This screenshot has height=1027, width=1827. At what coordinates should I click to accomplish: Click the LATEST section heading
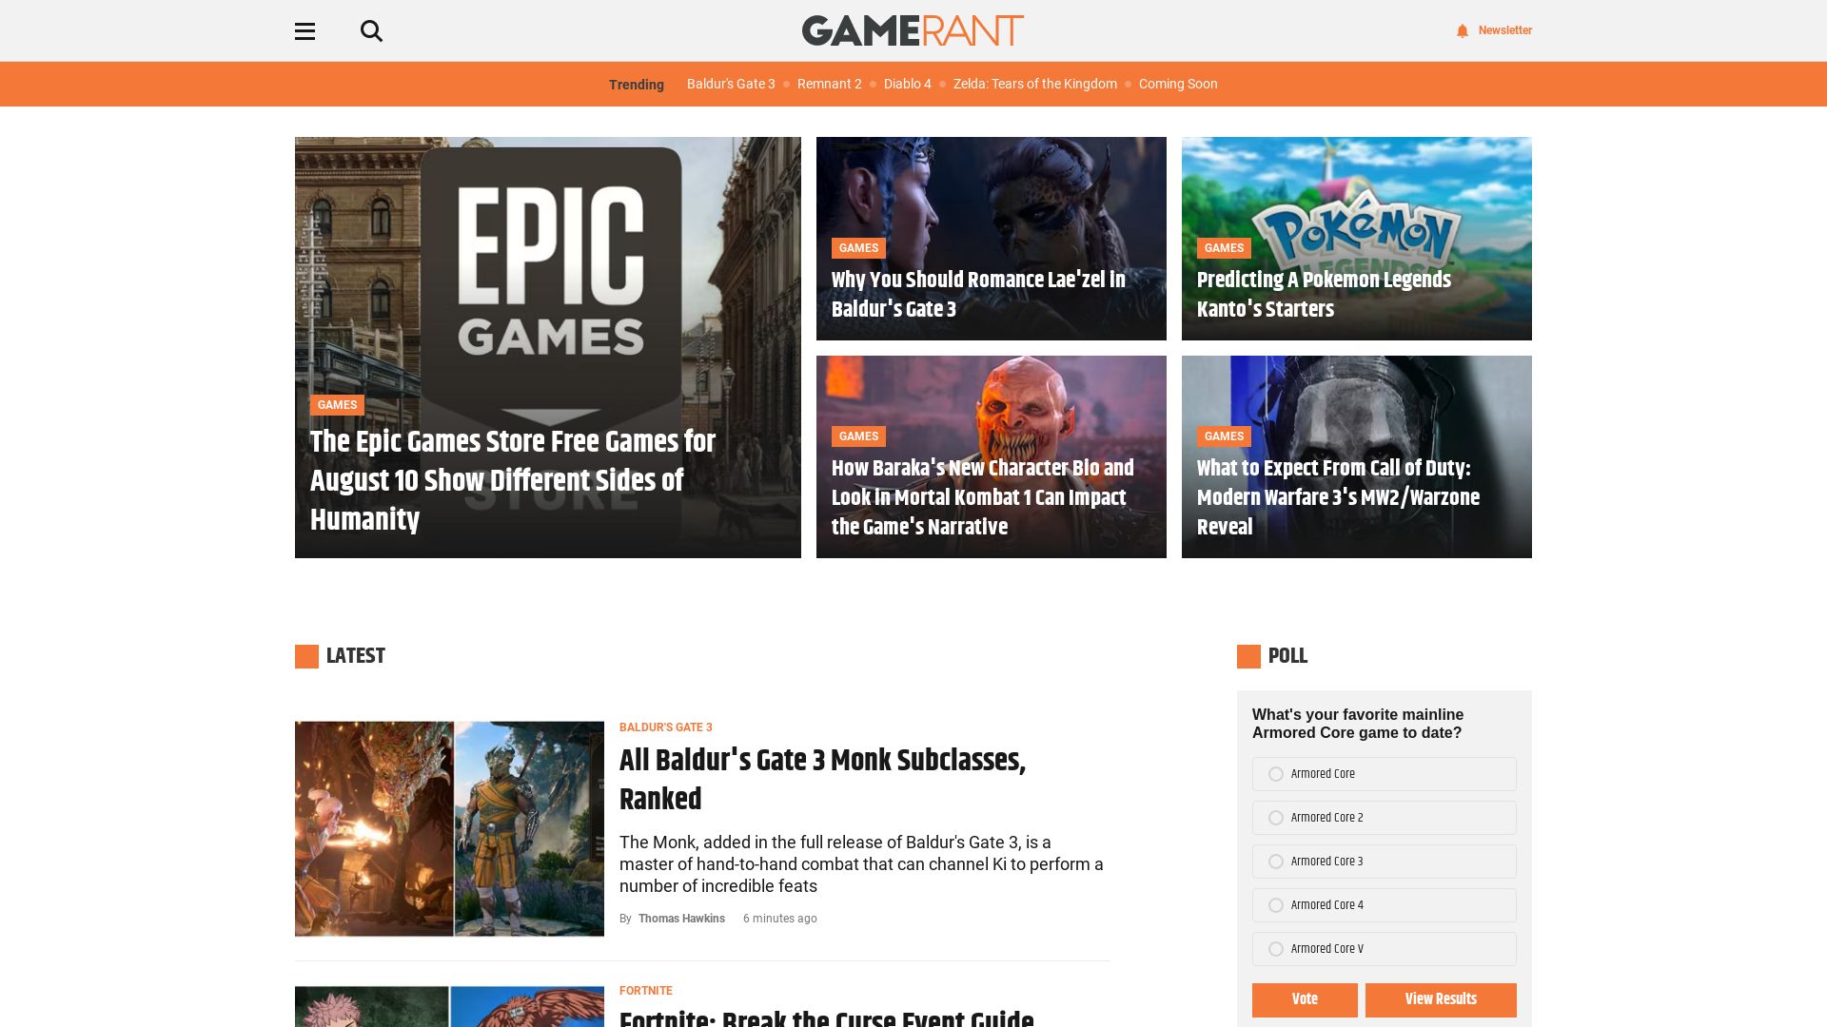point(355,656)
